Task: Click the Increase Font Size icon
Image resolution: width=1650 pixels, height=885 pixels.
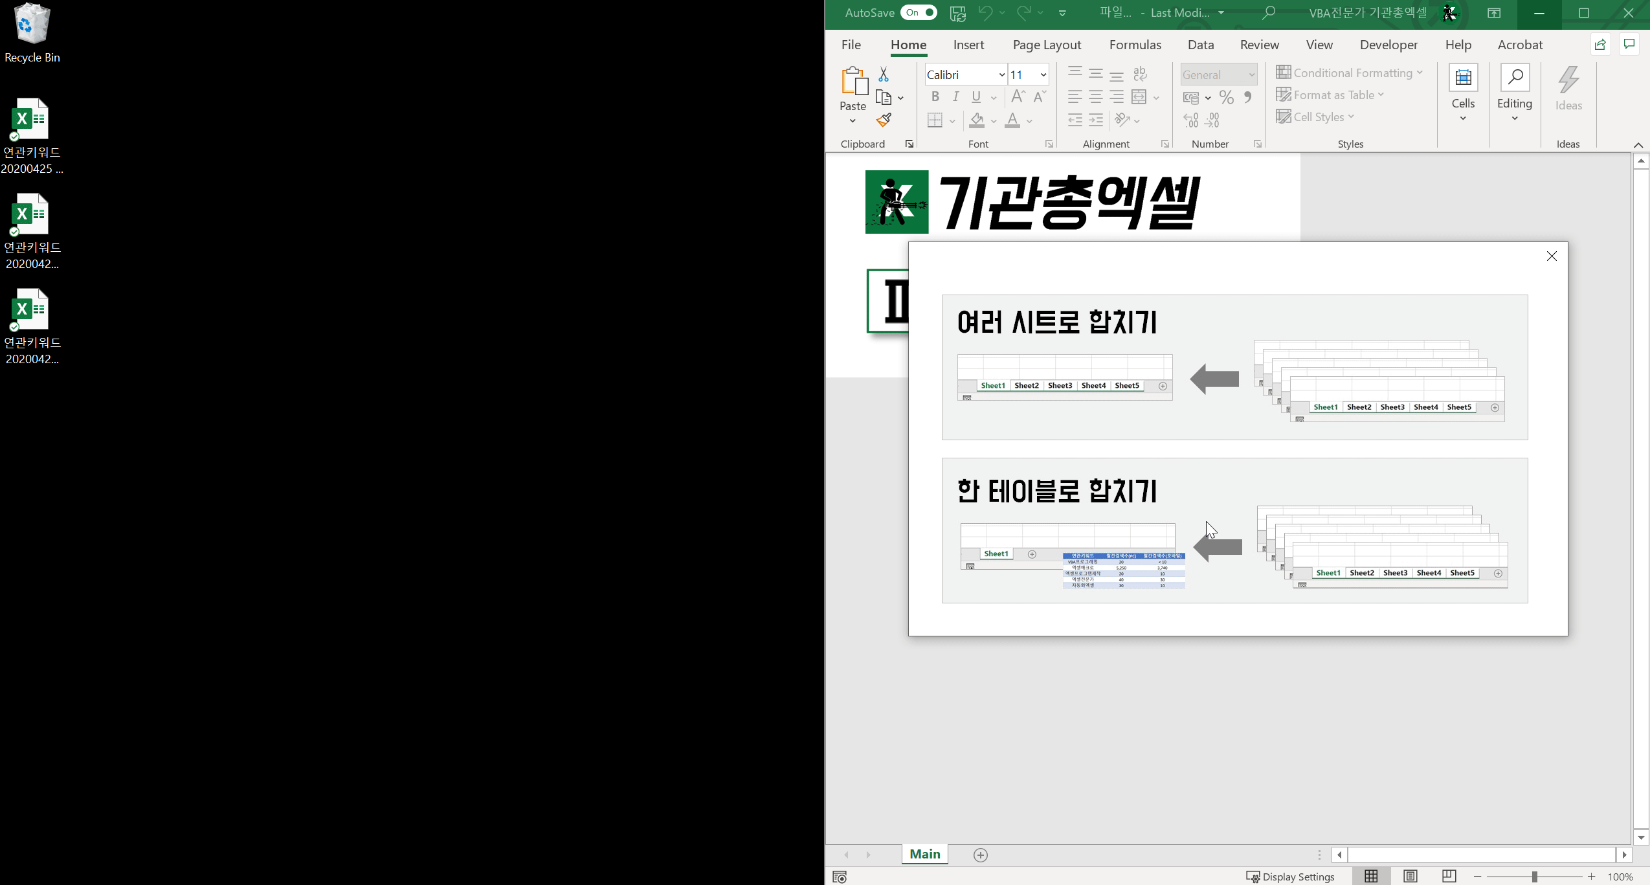Action: coord(1018,97)
